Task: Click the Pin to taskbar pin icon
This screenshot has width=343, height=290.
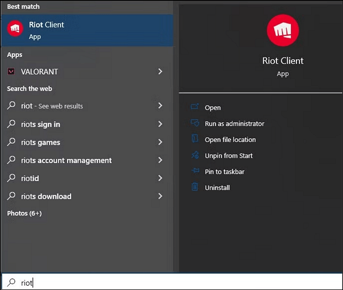Action: point(195,171)
